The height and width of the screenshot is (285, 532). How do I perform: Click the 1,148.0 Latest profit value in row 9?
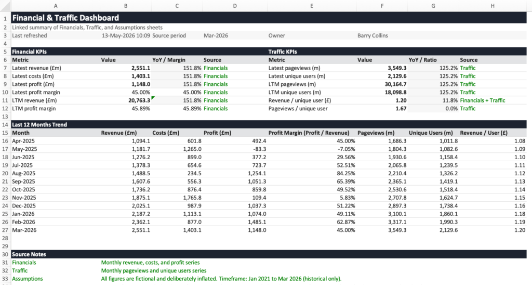coord(141,84)
